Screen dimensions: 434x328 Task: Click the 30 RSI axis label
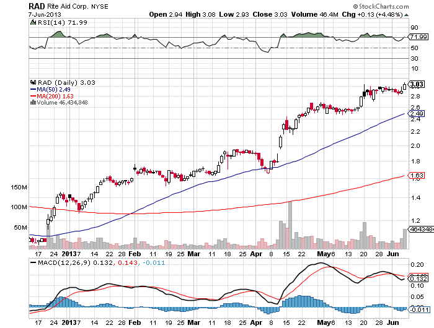point(415,59)
